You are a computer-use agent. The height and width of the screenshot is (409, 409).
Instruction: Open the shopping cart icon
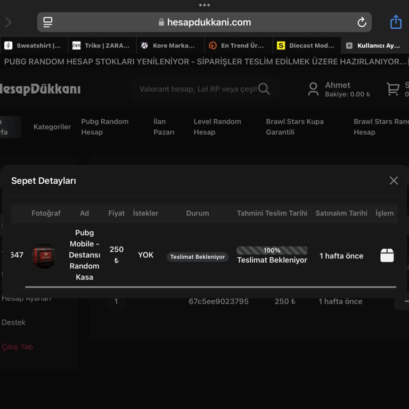393,89
